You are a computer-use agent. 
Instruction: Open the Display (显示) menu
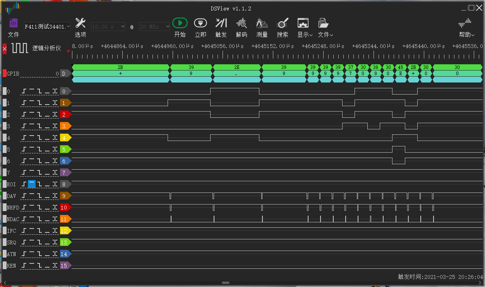(305, 27)
